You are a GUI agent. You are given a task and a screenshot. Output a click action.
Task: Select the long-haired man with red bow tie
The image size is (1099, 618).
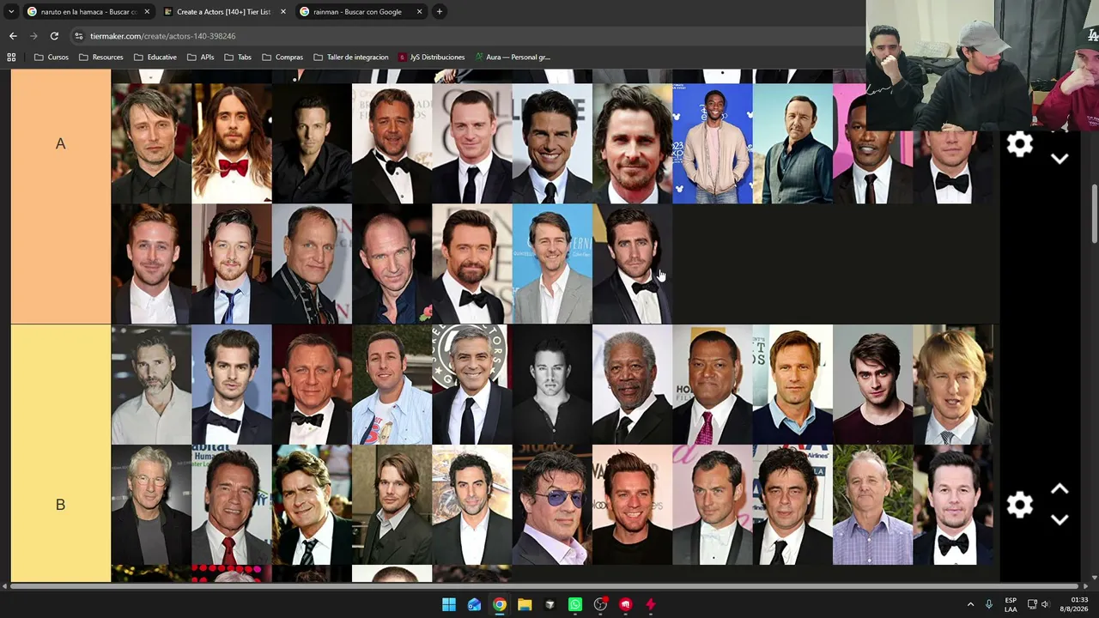coord(232,143)
